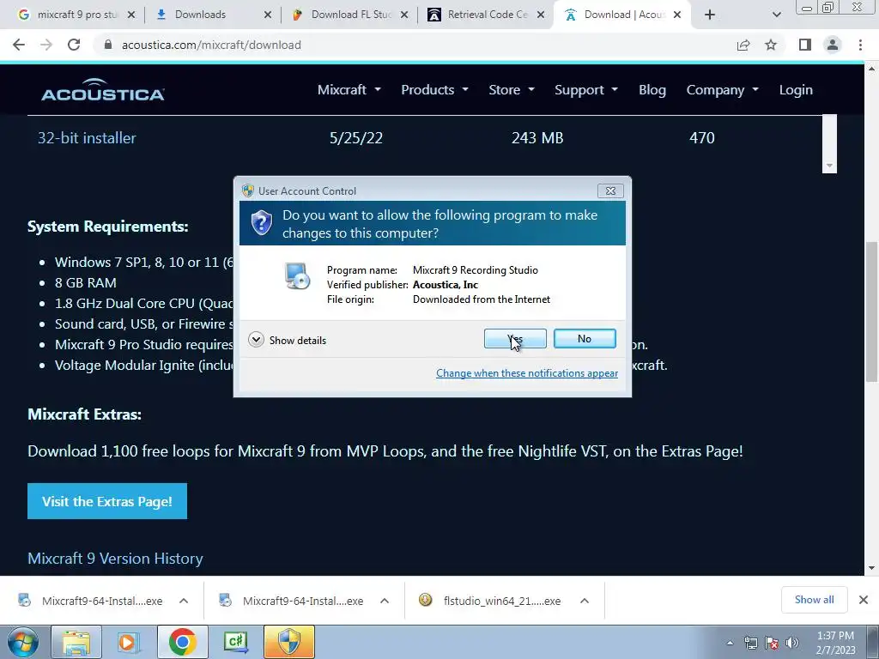879x659 pixels.
Task: Click the UAC shield question icon
Action: 261,223
